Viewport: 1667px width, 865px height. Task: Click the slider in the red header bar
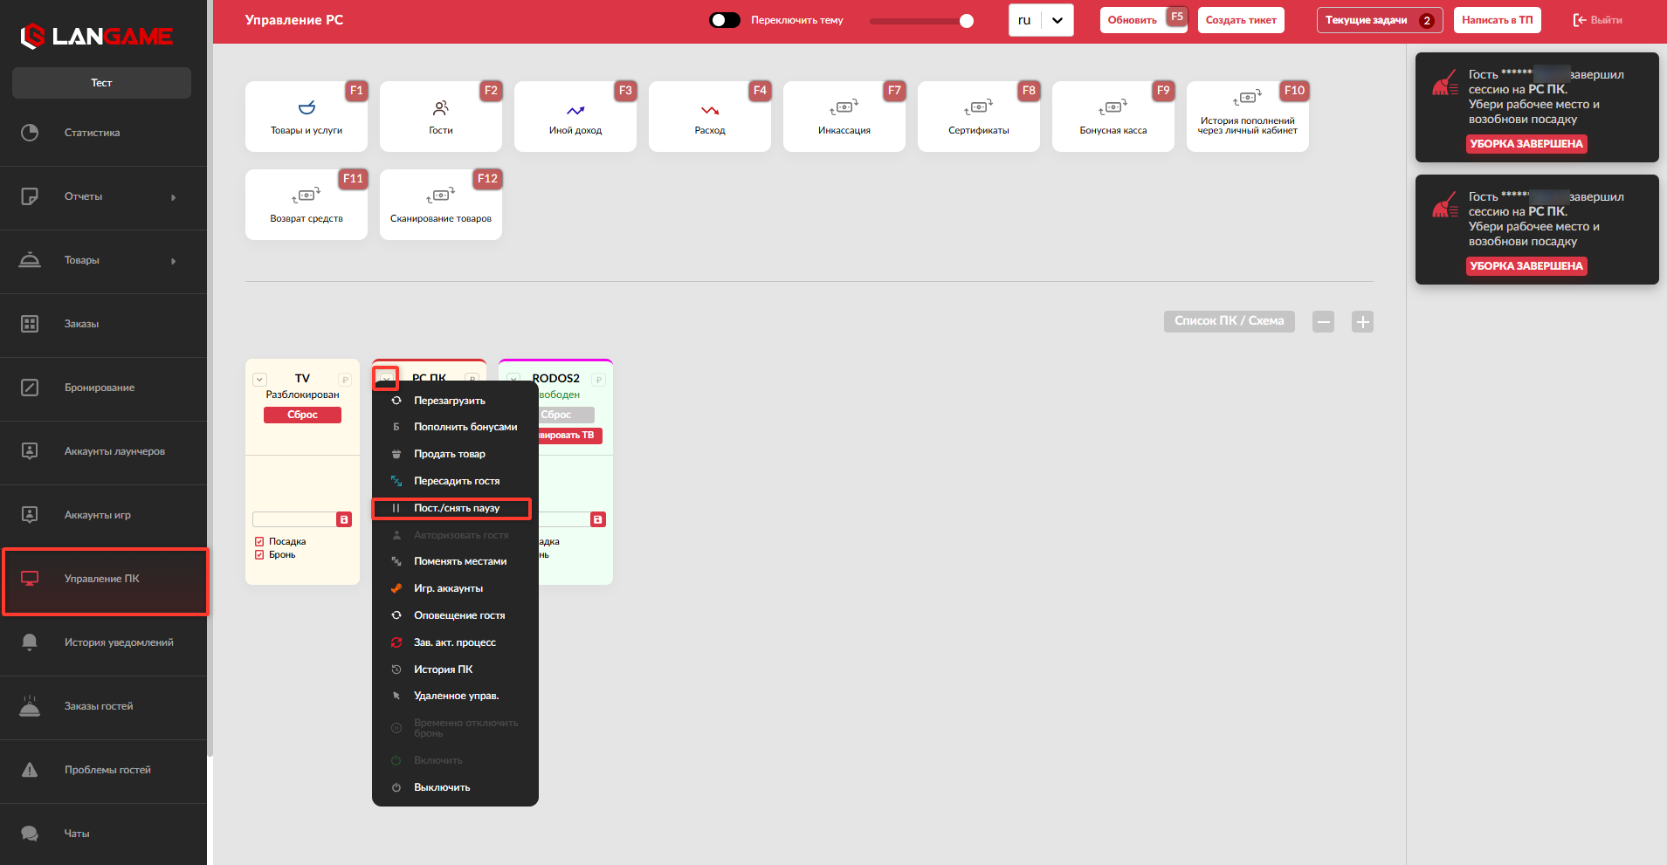point(922,21)
